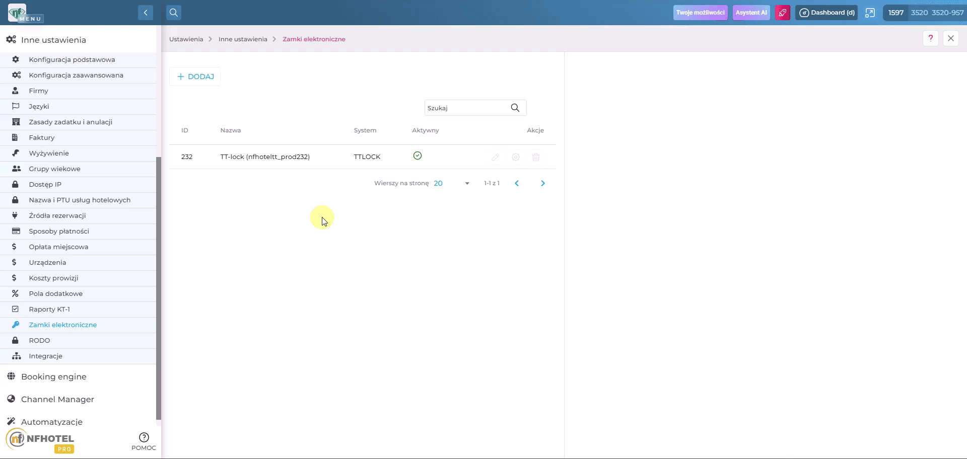Open the rows per page dropdown
Screen dimensions: 967x459
452,183
